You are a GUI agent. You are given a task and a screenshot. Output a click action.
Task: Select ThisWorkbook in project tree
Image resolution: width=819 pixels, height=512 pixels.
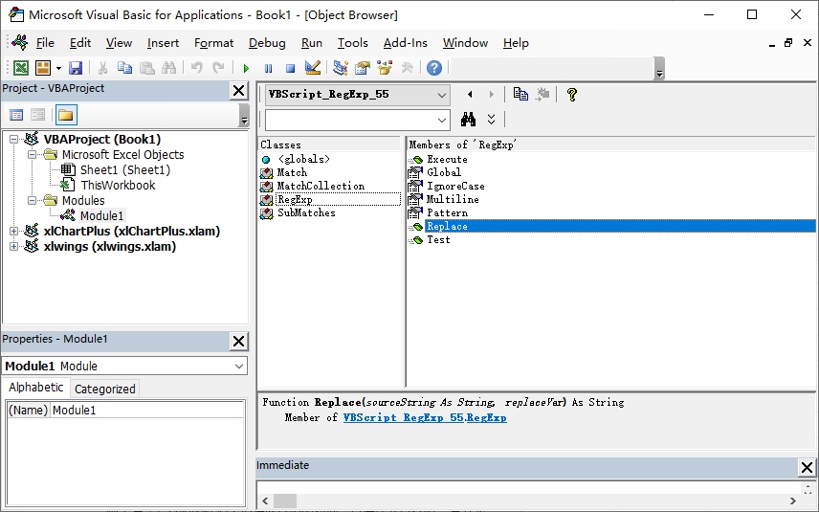coord(118,185)
